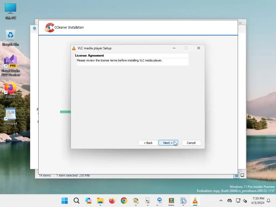The width and height of the screenshot is (276, 207).
Task: Launch Firefox from desktop shortcut
Action: (11, 90)
